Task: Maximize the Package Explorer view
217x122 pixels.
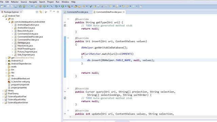Action: [58, 12]
